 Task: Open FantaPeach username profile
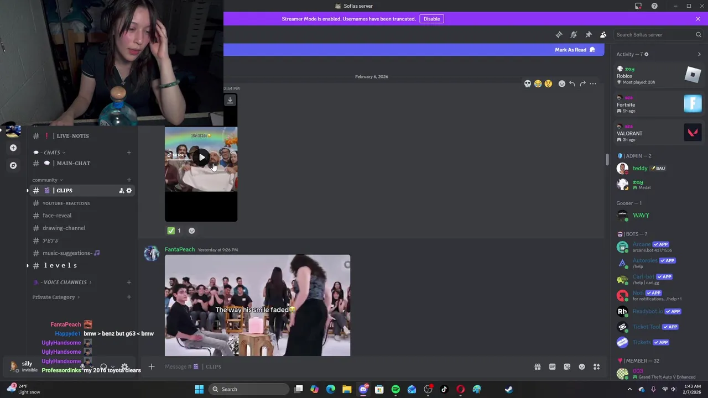point(180,249)
